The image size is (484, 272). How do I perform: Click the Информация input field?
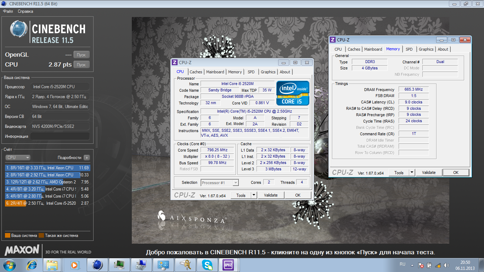click(x=60, y=136)
